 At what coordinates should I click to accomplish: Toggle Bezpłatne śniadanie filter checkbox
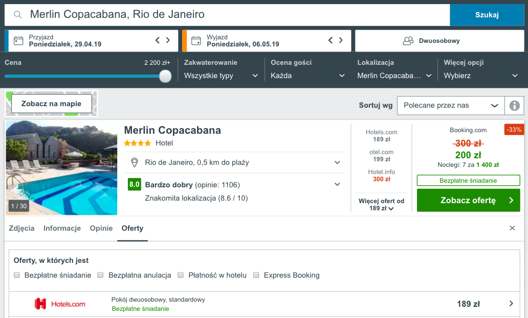tap(17, 275)
